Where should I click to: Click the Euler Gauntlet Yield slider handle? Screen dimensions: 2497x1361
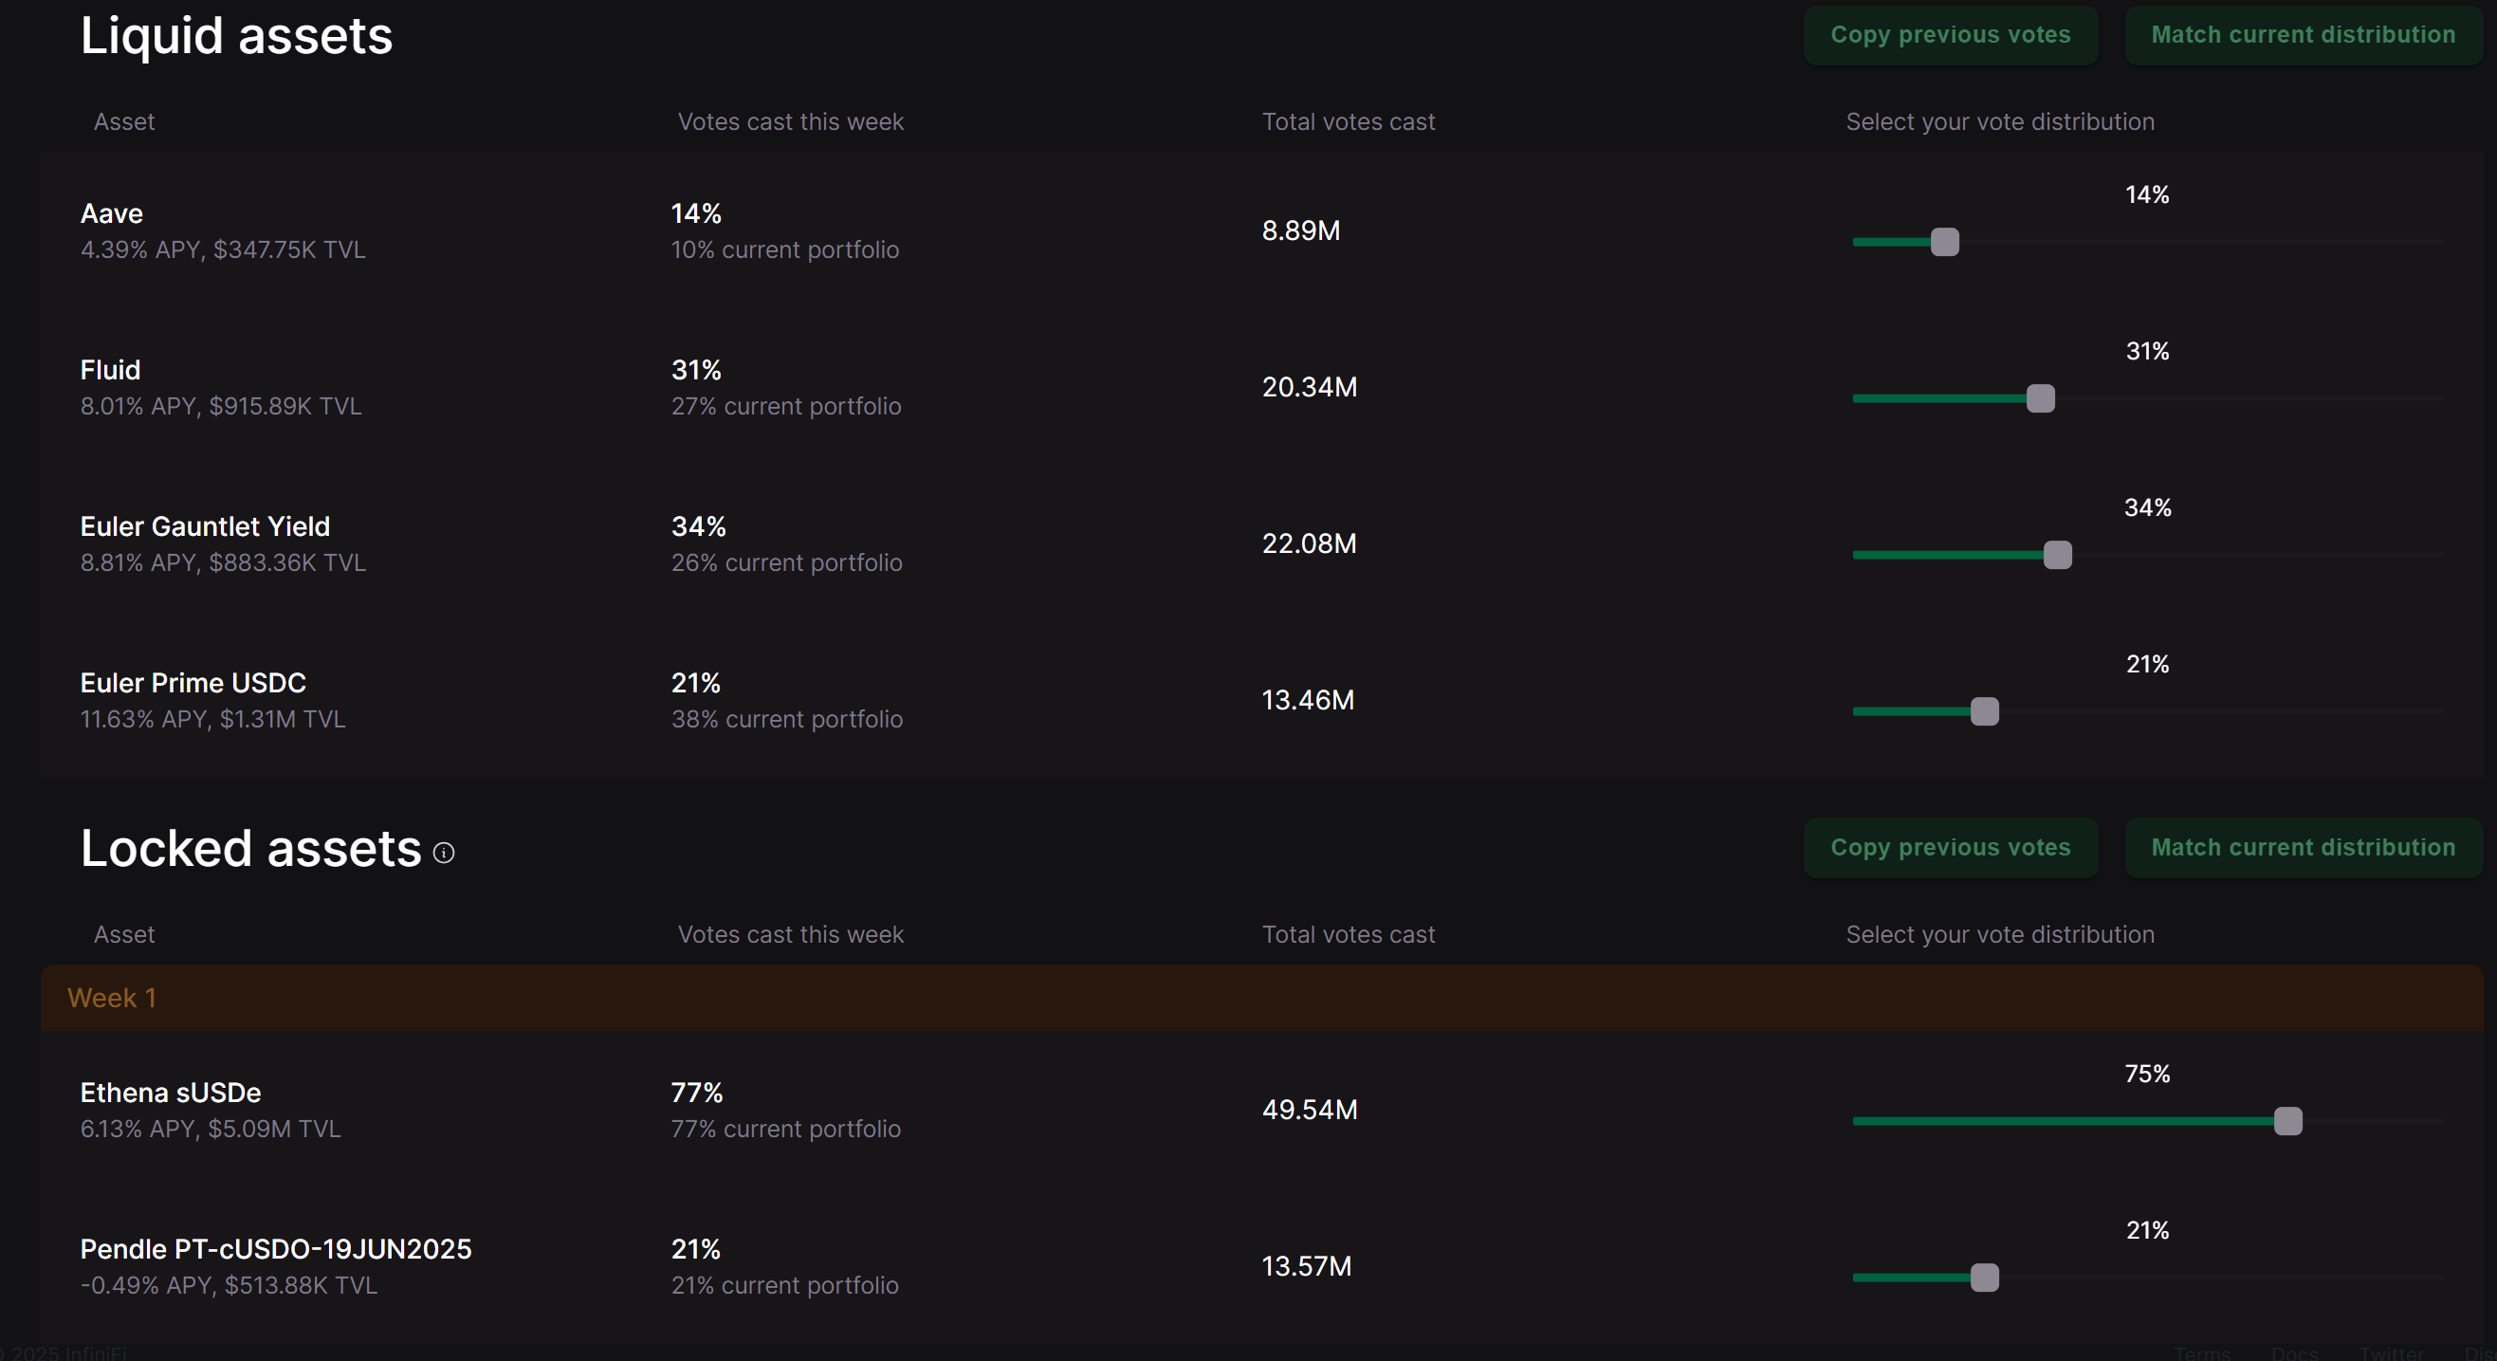click(x=2057, y=556)
